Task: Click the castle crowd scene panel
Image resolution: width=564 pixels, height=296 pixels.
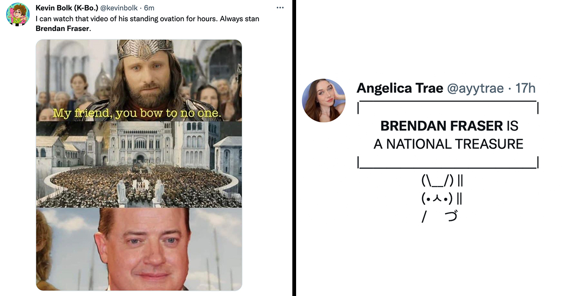Action: click(x=139, y=164)
